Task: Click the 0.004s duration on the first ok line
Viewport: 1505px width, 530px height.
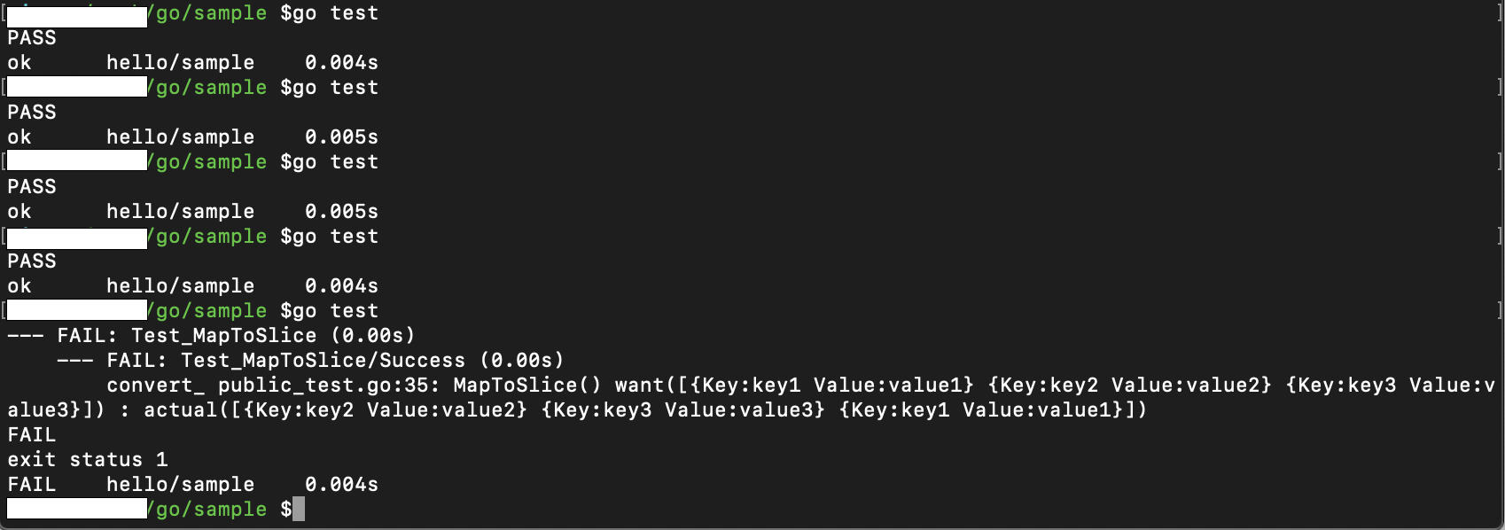Action: tap(341, 63)
